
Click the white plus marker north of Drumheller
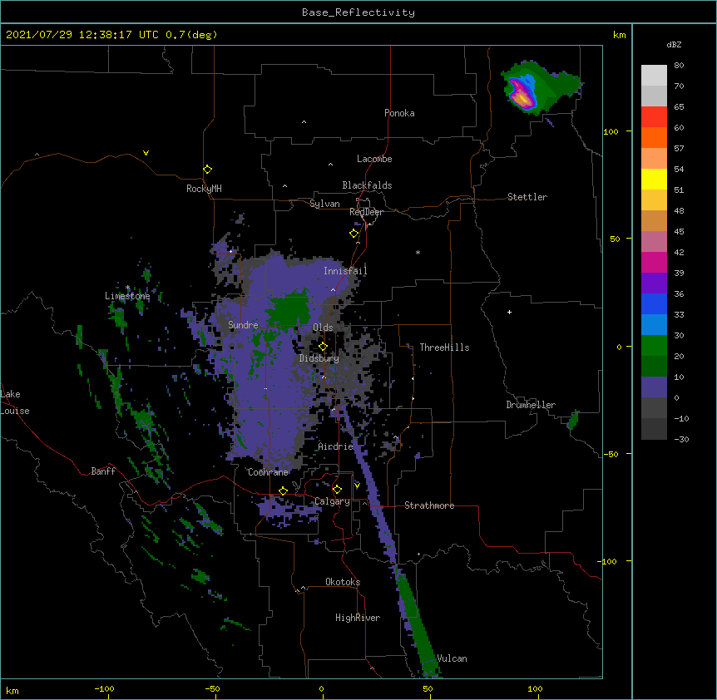509,312
